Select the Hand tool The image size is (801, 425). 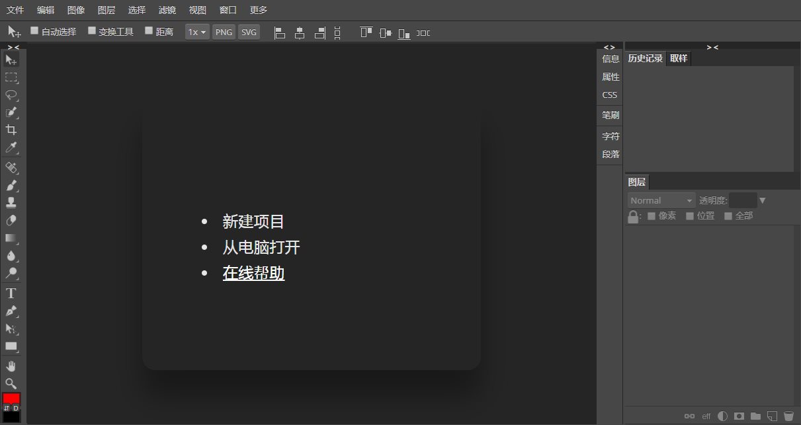11,366
